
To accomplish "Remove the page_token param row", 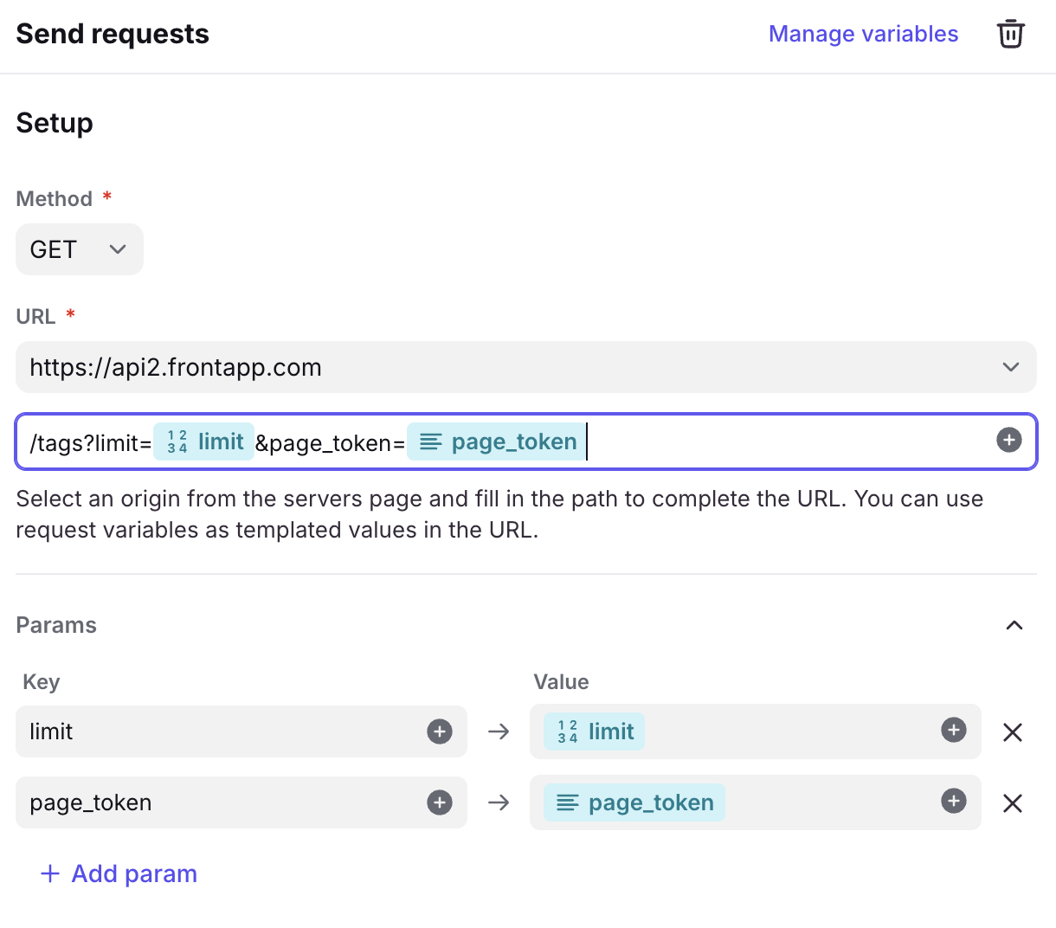I will tap(1012, 803).
